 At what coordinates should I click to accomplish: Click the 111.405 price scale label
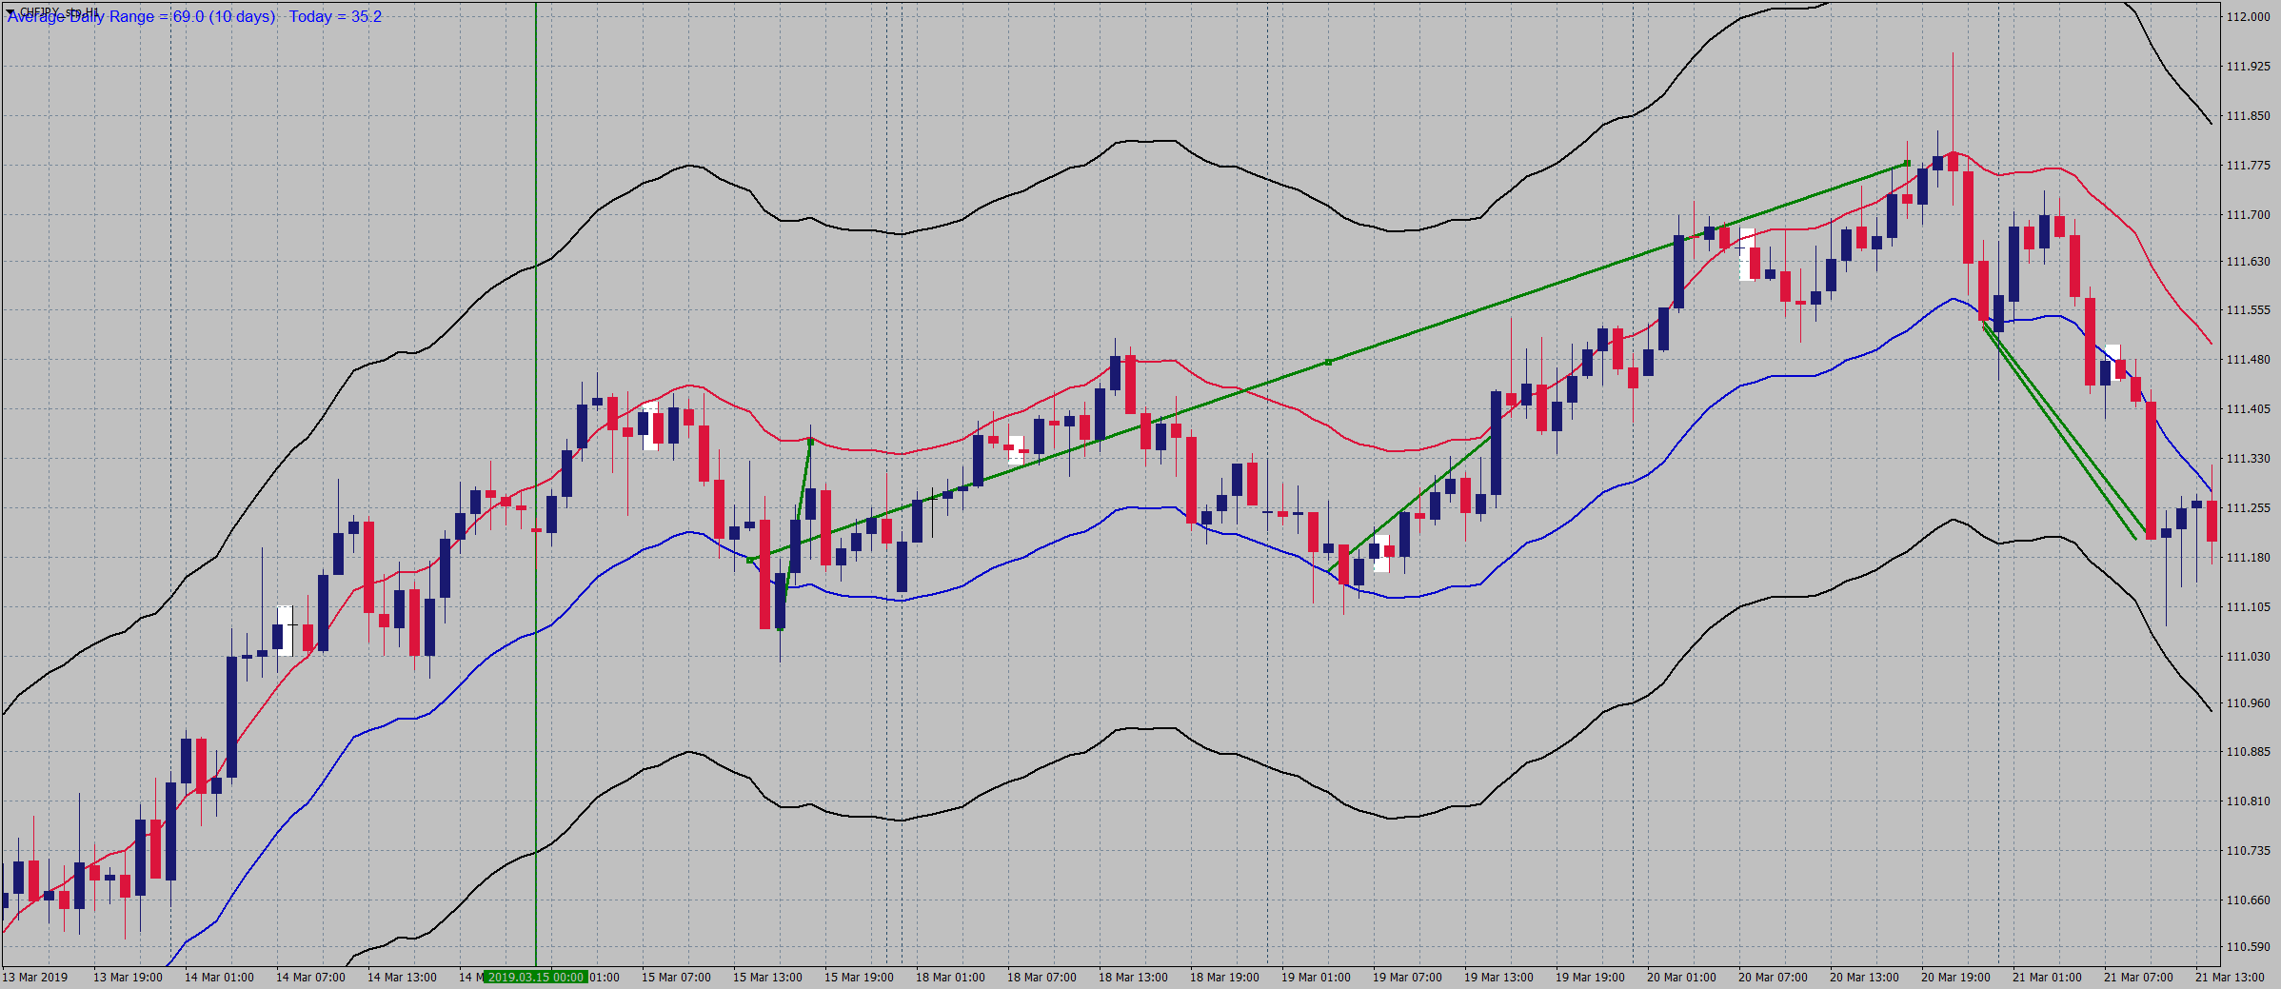2248,409
